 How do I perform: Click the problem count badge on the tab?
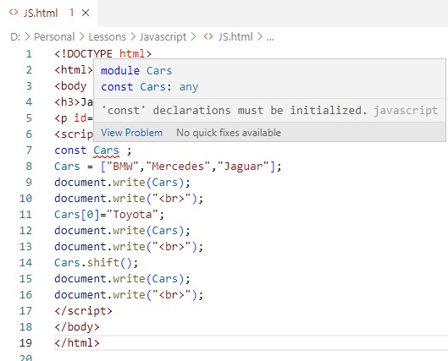click(72, 13)
